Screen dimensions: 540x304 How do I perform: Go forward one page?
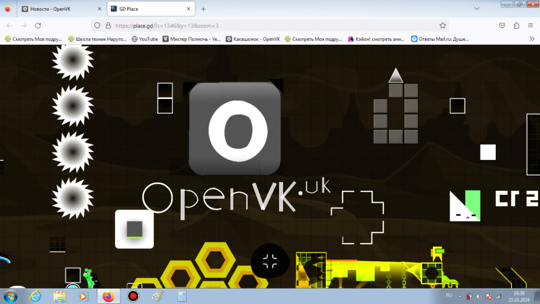(23, 25)
